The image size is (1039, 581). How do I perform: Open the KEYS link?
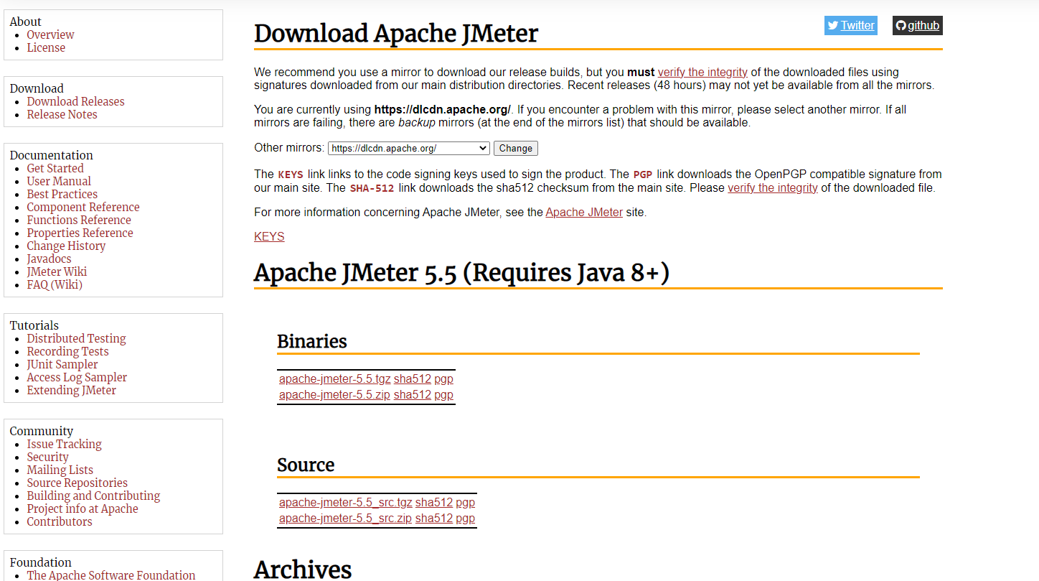coord(269,236)
